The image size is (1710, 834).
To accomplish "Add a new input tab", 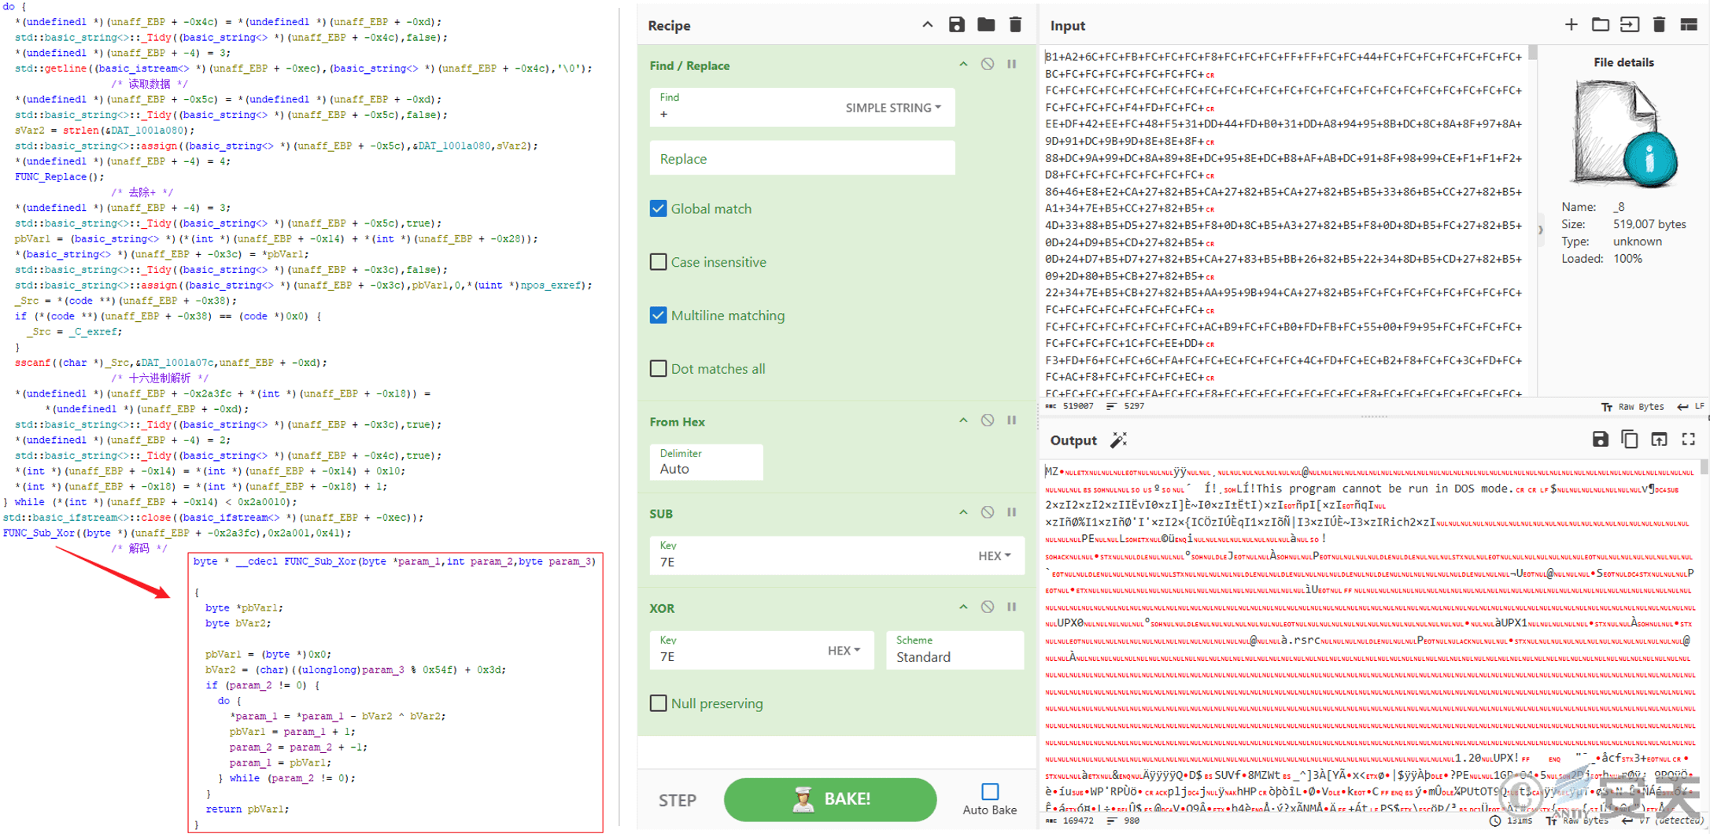I will tap(1571, 25).
